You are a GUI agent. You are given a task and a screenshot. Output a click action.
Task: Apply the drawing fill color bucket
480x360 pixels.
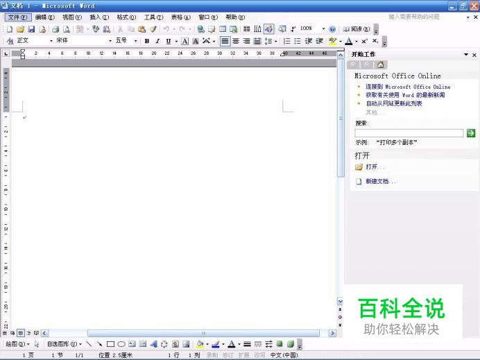click(200, 344)
